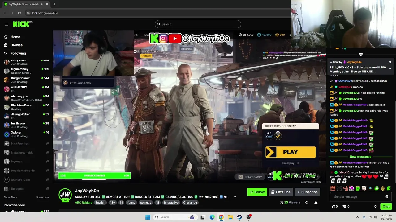The height and width of the screenshot is (222, 396).
Task: Open JayWayh0e channel avatar
Action: tap(65, 195)
